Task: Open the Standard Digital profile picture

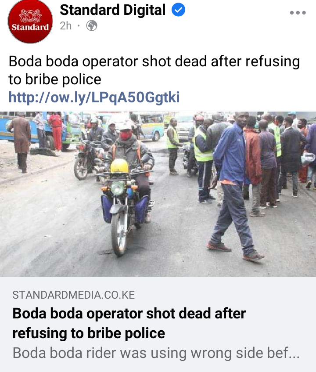Action: 30,22
